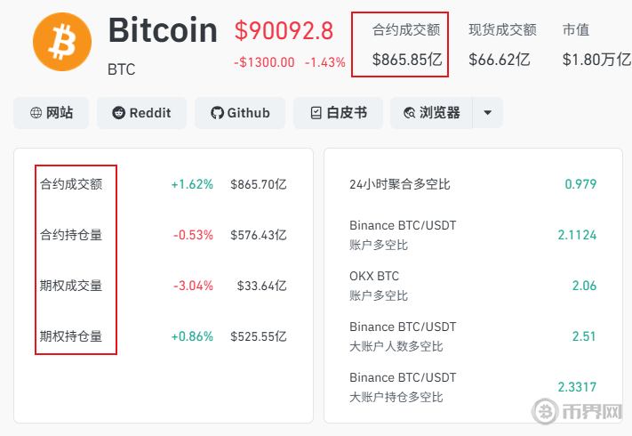Click Binance 大账户人数多空比 entry
The height and width of the screenshot is (436, 632).
(403, 336)
